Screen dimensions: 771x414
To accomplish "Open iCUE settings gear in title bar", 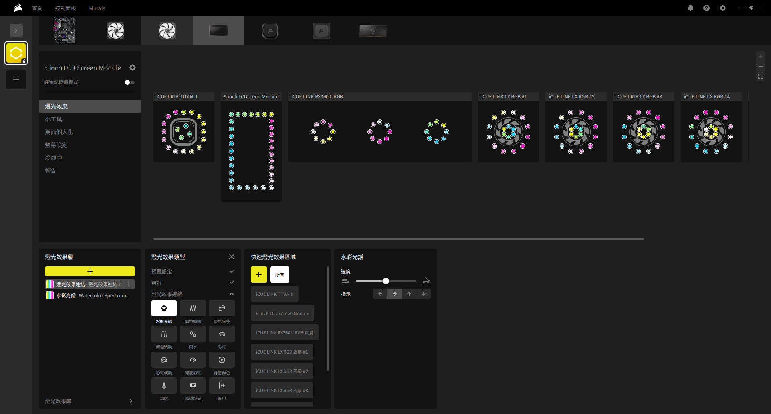I will [723, 8].
